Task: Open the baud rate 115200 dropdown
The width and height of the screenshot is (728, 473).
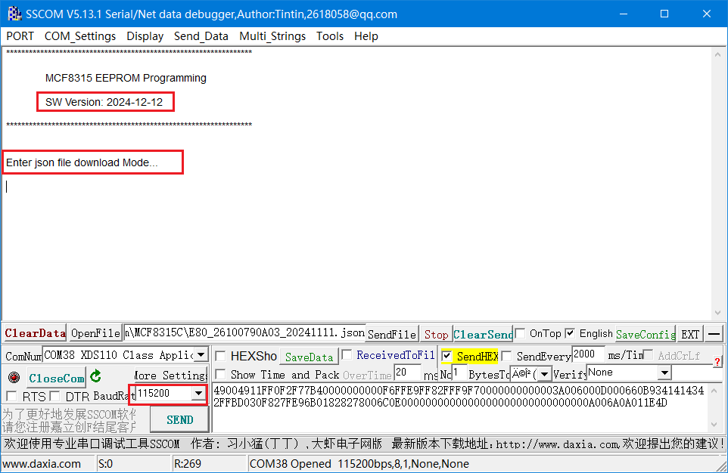Action: (198, 394)
